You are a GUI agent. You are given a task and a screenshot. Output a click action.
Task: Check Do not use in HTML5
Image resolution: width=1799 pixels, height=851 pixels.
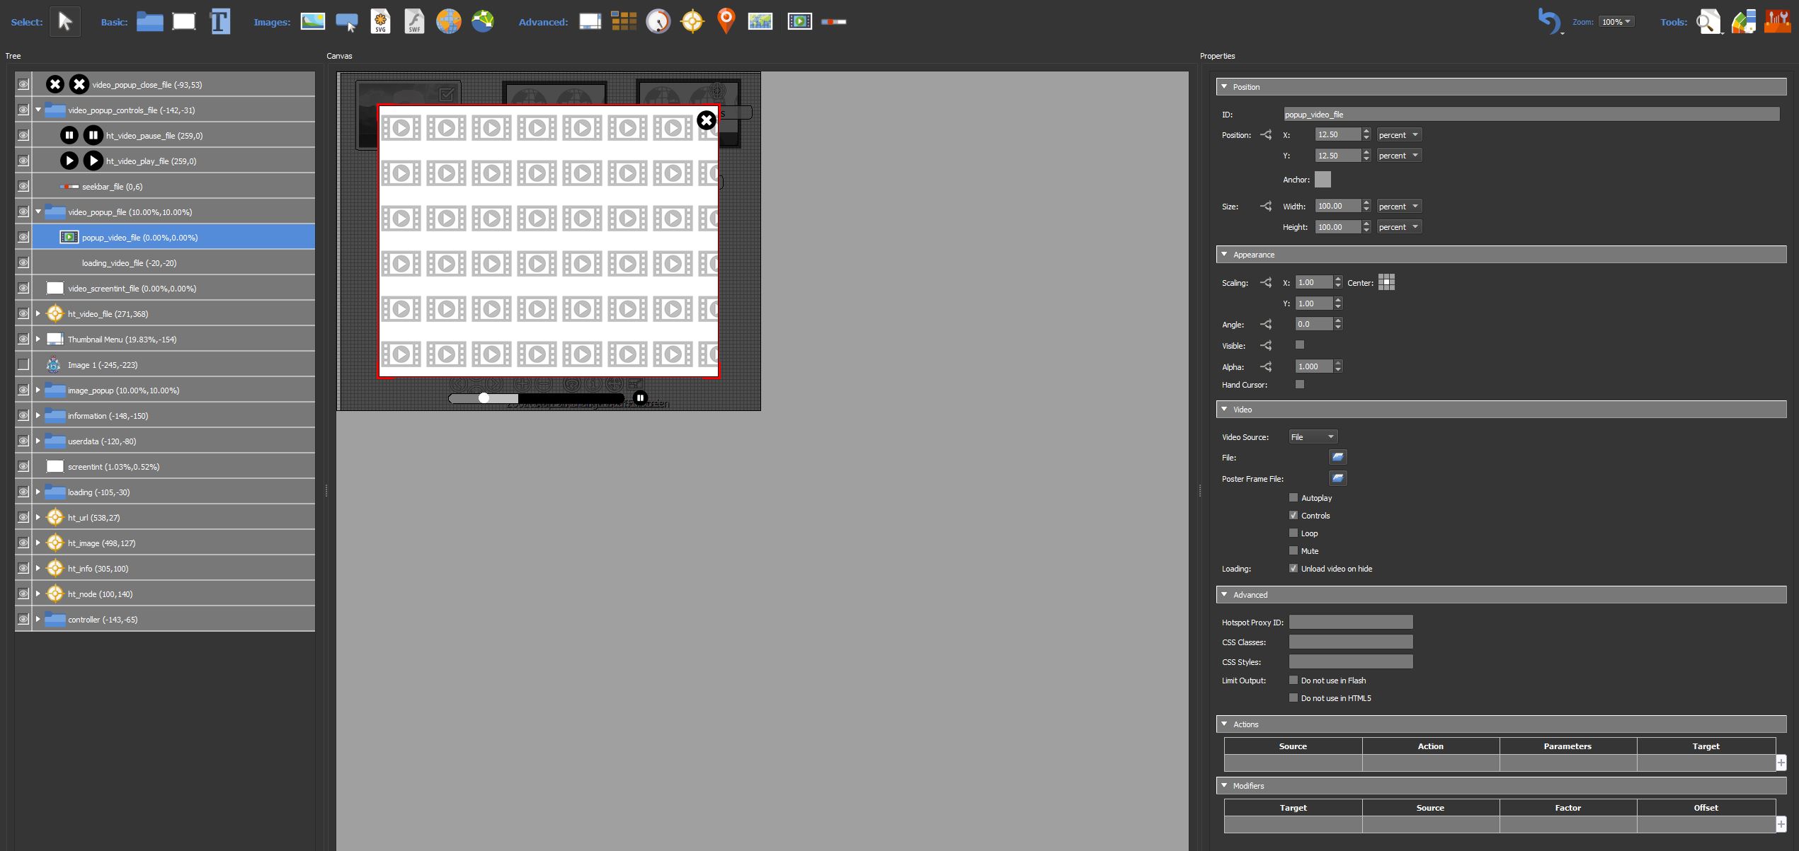(1293, 697)
